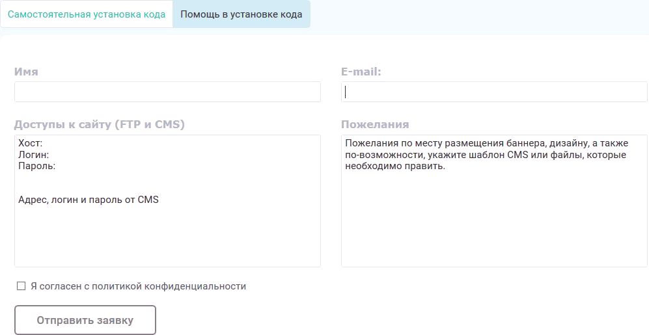Click the Пожелания text area
Screen dimensions: 649x335
pyautogui.click(x=494, y=221)
